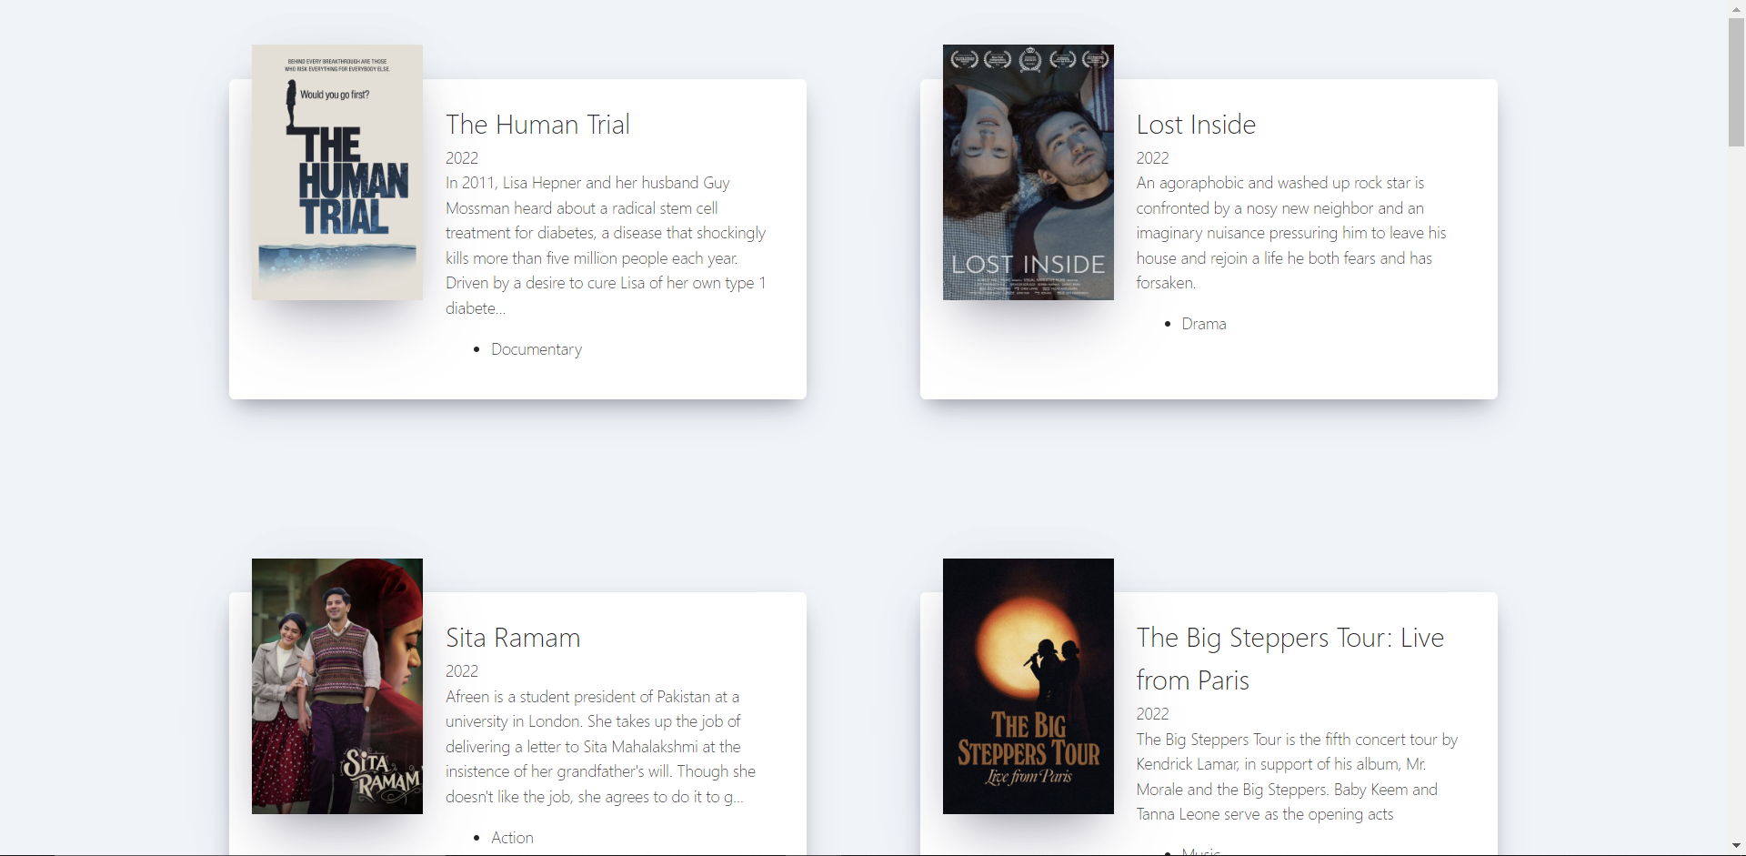Screen dimensions: 1746x856
Task: Click the Music genre tag
Action: 1199,851
